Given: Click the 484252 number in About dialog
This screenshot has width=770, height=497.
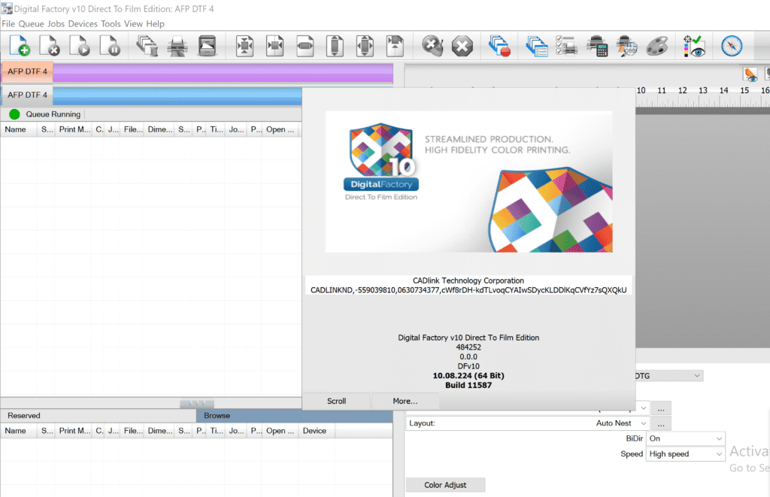Looking at the screenshot, I should click(468, 347).
